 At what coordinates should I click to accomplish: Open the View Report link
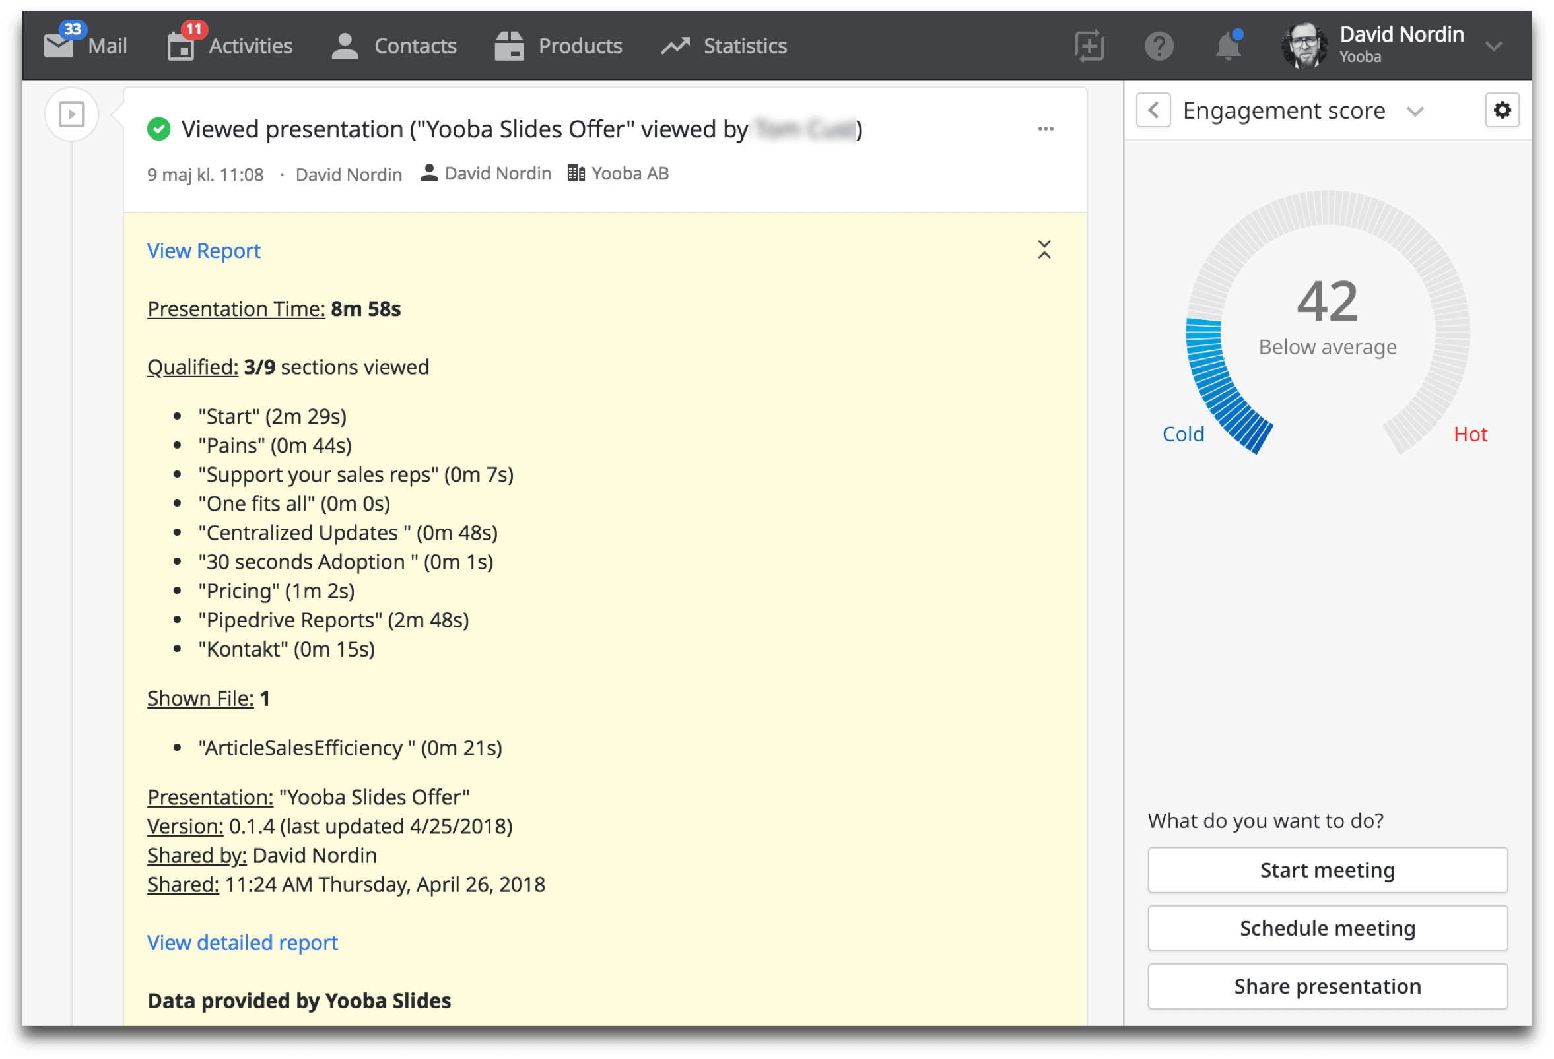204,251
